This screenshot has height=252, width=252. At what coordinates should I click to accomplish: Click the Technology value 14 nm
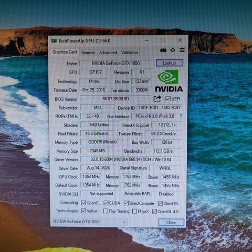[x=93, y=81]
